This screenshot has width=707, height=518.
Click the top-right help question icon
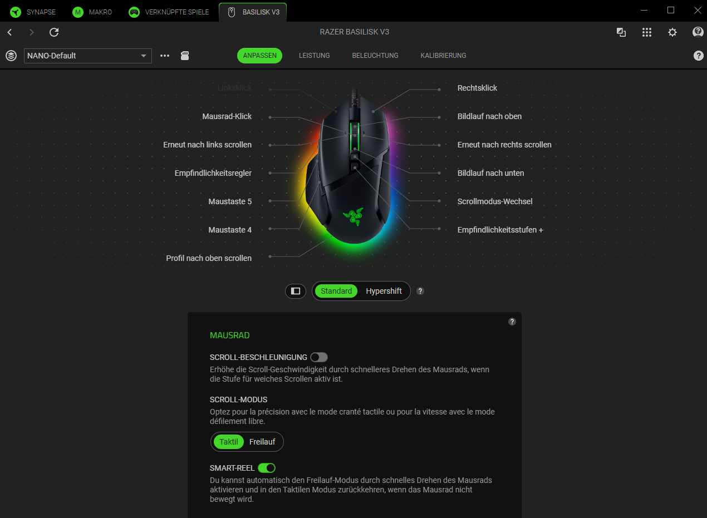(x=698, y=32)
